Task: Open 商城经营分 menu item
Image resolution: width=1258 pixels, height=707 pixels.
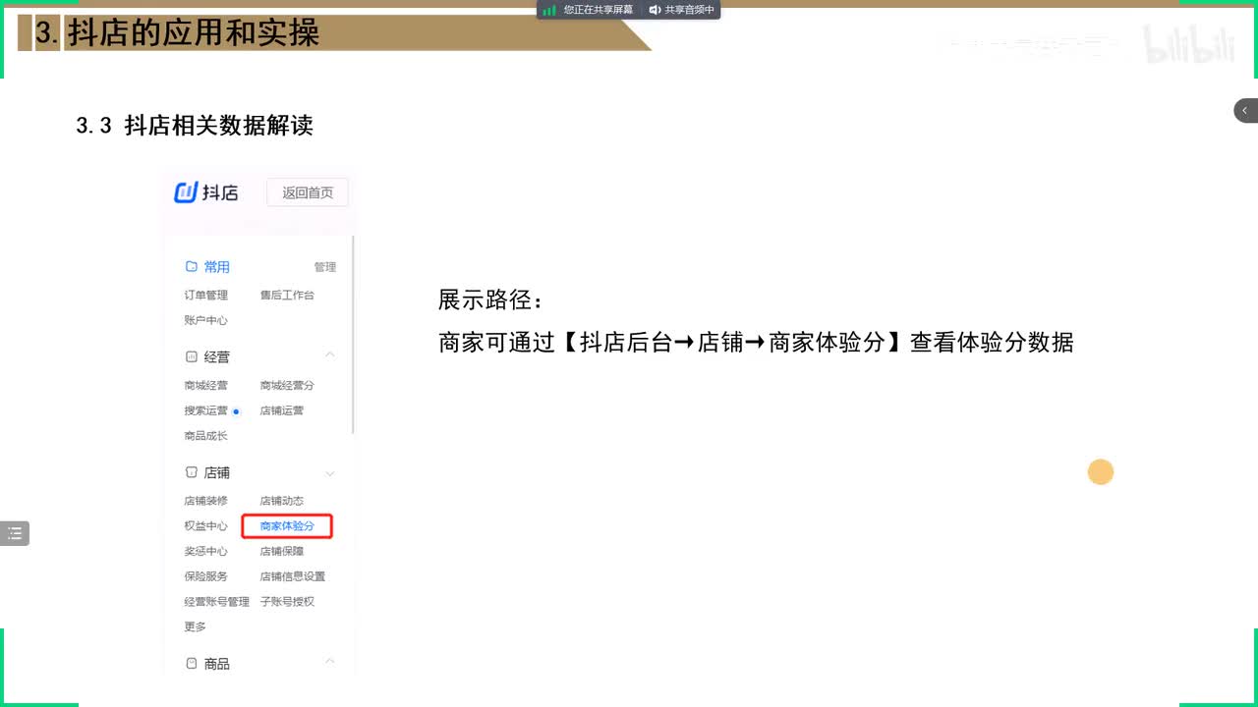Action: point(287,385)
